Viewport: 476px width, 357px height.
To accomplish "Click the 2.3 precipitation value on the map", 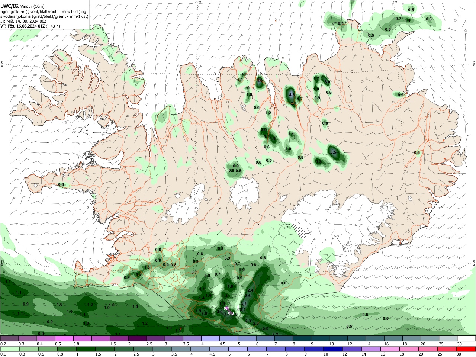I will 248,321.
